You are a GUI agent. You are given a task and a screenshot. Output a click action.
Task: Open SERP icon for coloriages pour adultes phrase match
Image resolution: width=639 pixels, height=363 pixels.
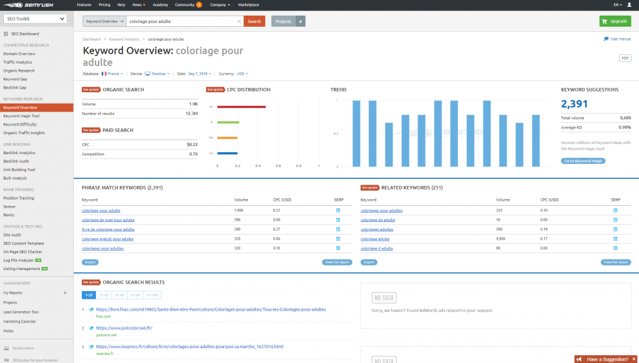click(x=338, y=248)
